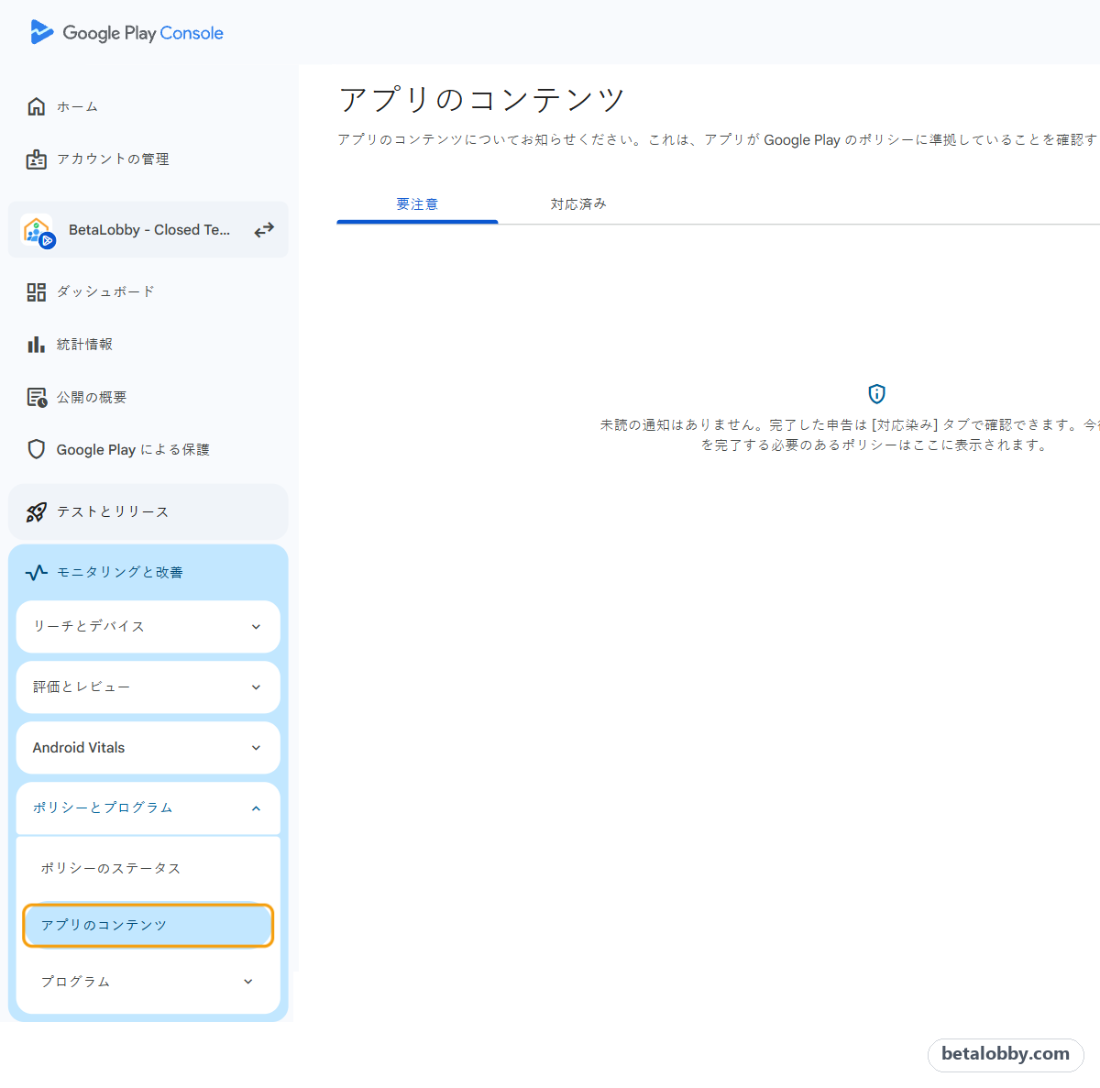
Task: Switch to the 要注意 tab
Action: [x=417, y=204]
